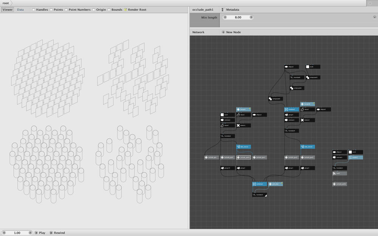The image size is (378, 236).
Task: Turn on Point Numbers checkbox
Action: pyautogui.click(x=66, y=10)
